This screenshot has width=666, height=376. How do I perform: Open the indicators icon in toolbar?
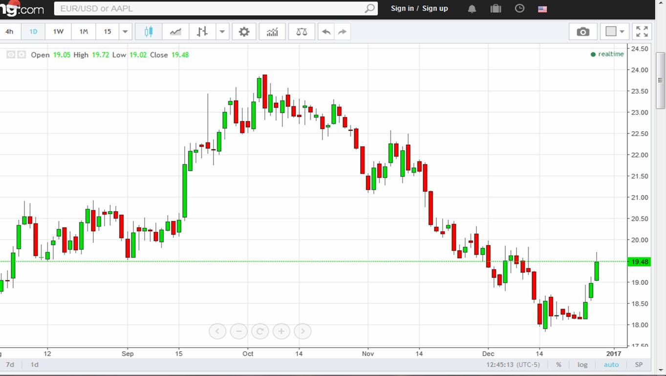[272, 32]
